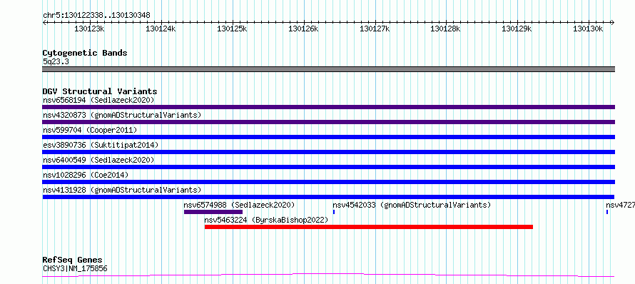Screen dimensions: 635x284
Task: Click the short purple bar below nsv6574988
Action: tap(213, 212)
